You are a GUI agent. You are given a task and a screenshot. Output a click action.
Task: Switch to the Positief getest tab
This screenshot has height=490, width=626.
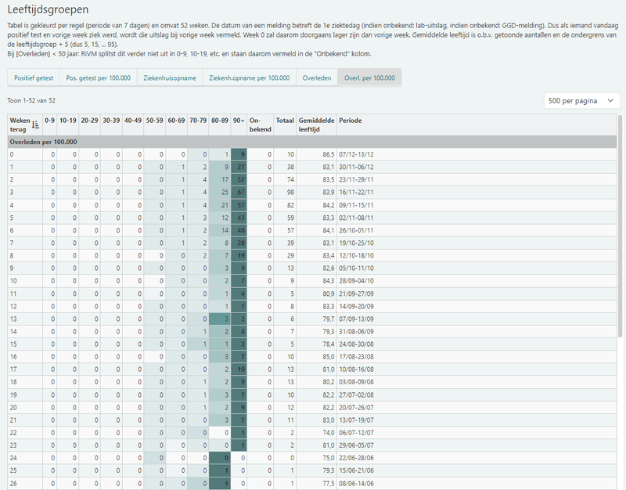[34, 77]
